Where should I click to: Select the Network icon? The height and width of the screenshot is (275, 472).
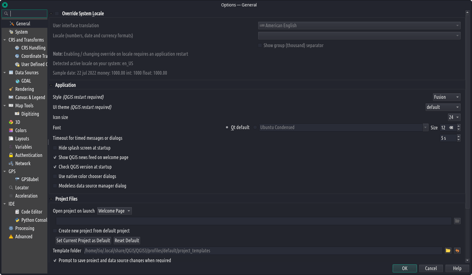coord(11,163)
